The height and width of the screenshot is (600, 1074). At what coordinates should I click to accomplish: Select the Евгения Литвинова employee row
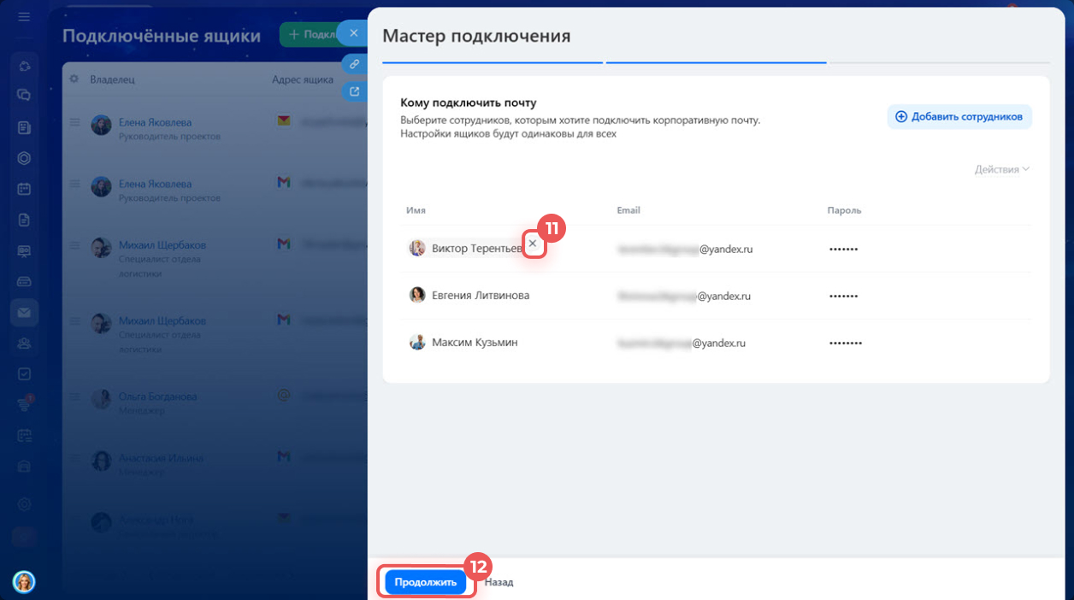tap(480, 296)
